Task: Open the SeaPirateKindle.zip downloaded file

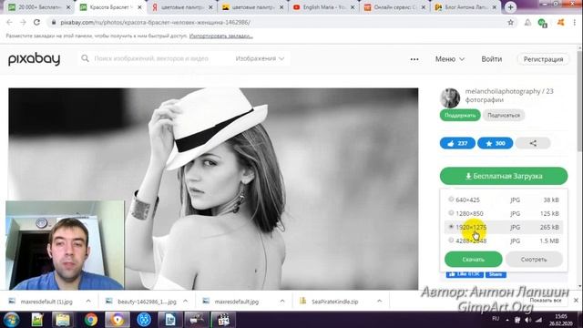Action: tap(334, 302)
